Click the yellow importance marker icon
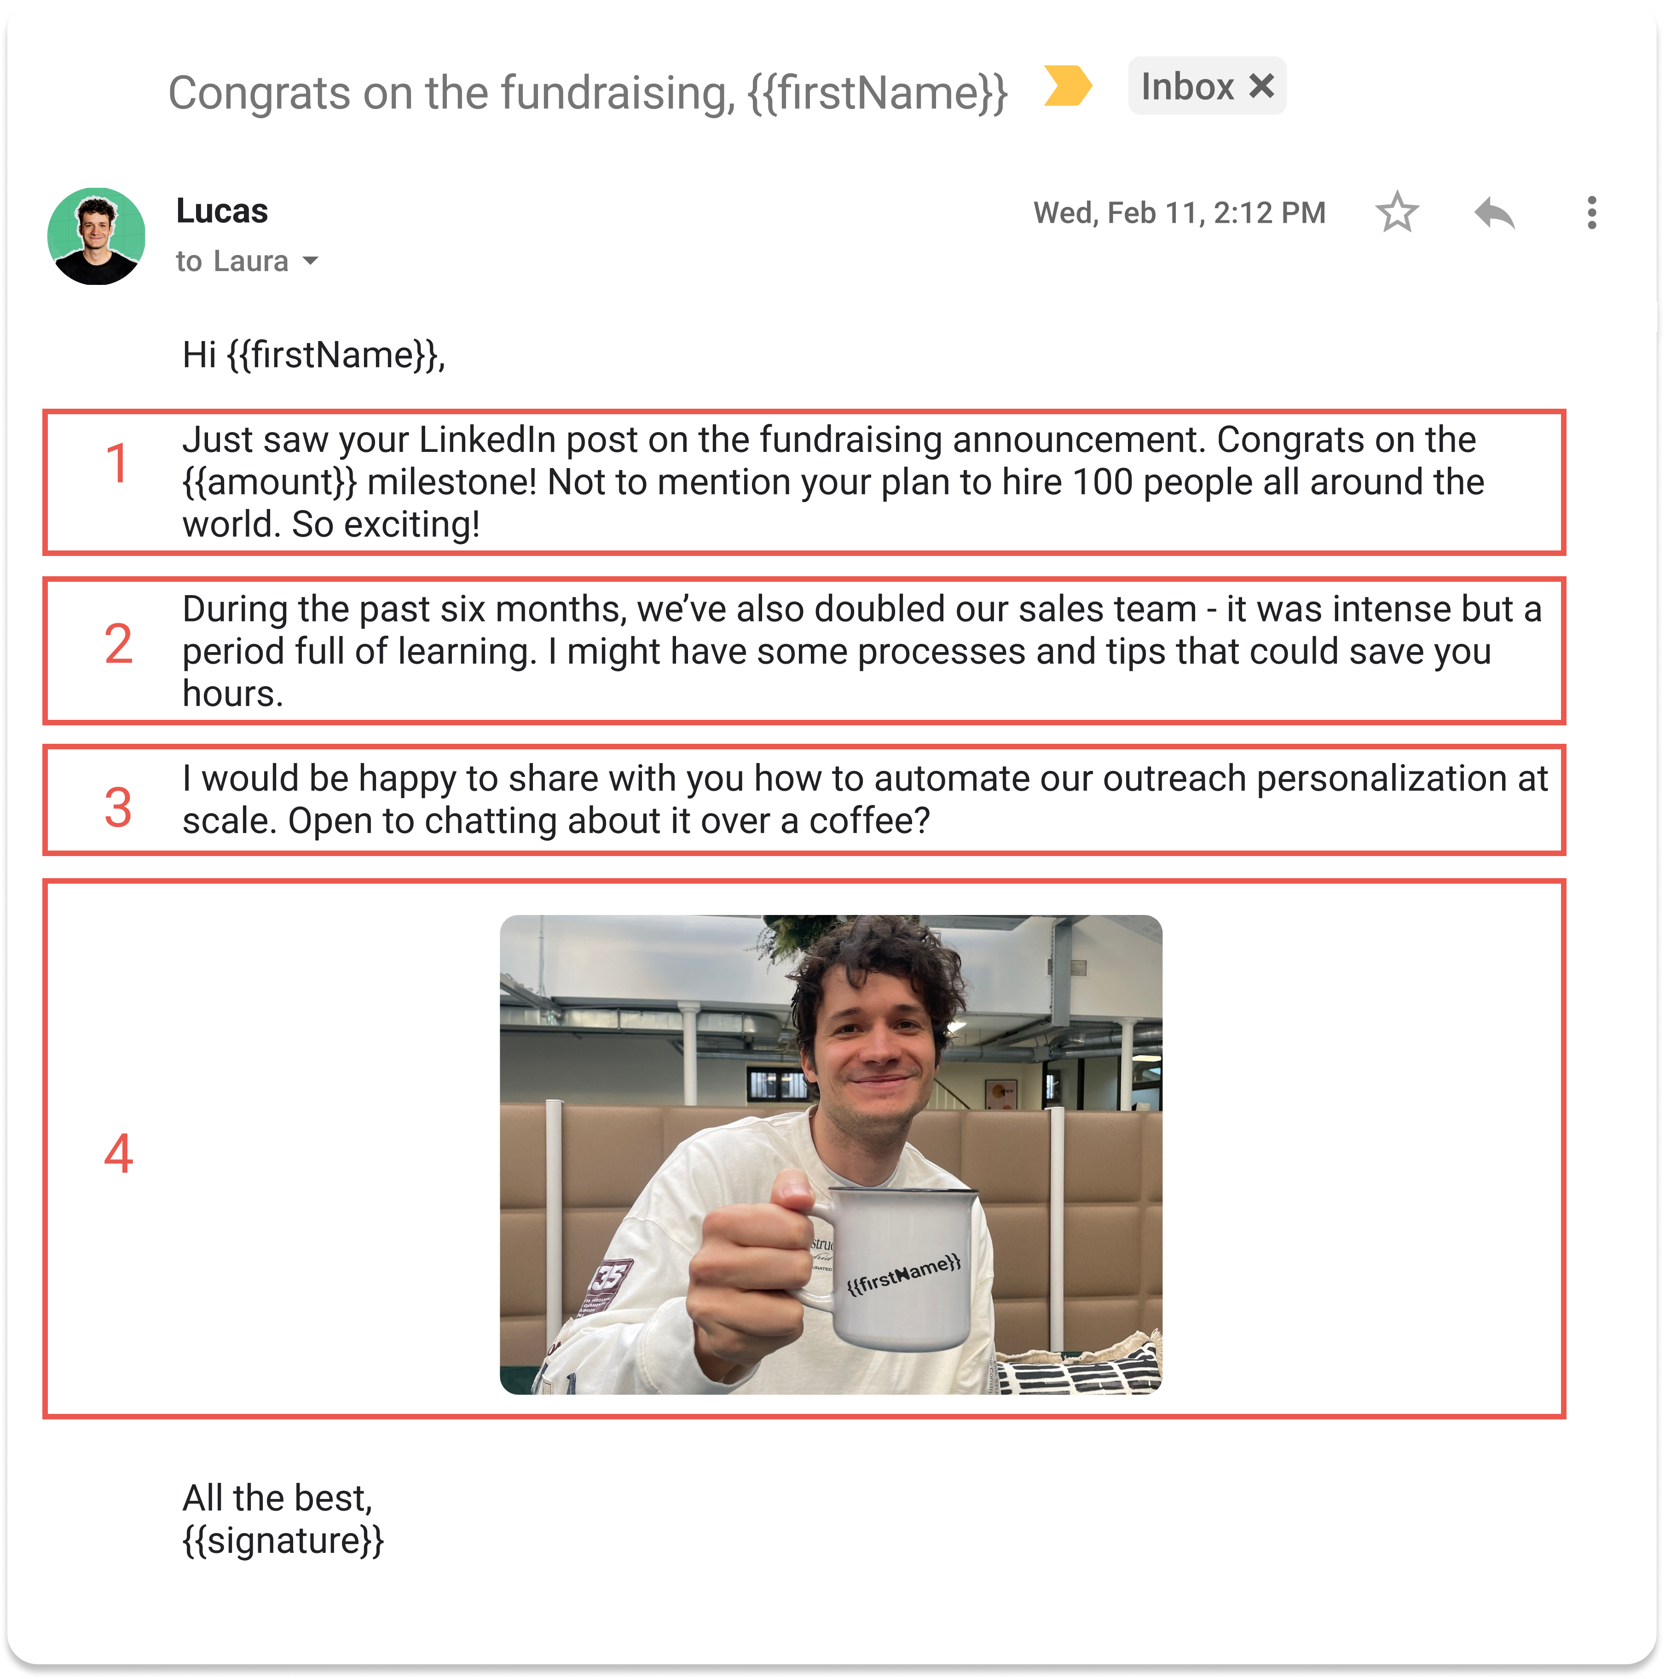 (x=1067, y=86)
